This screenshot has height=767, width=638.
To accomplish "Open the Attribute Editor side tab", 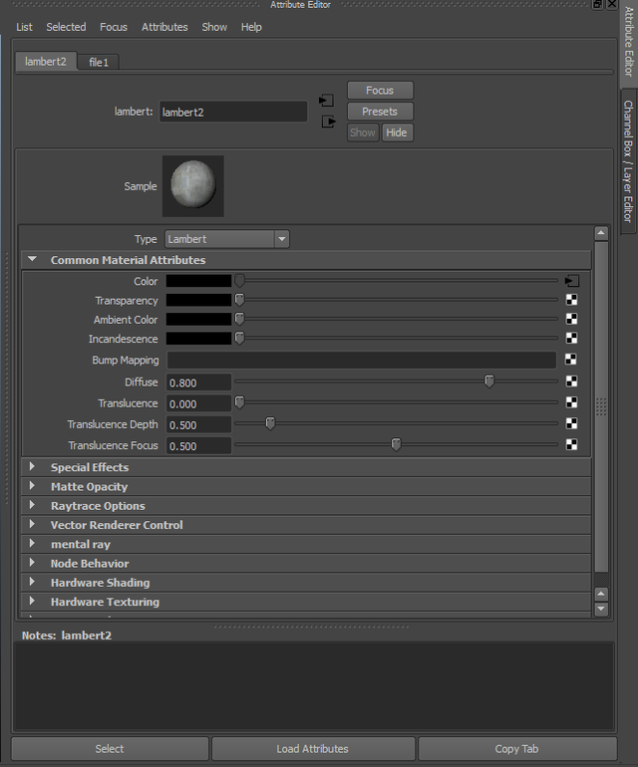I will pos(629,42).
